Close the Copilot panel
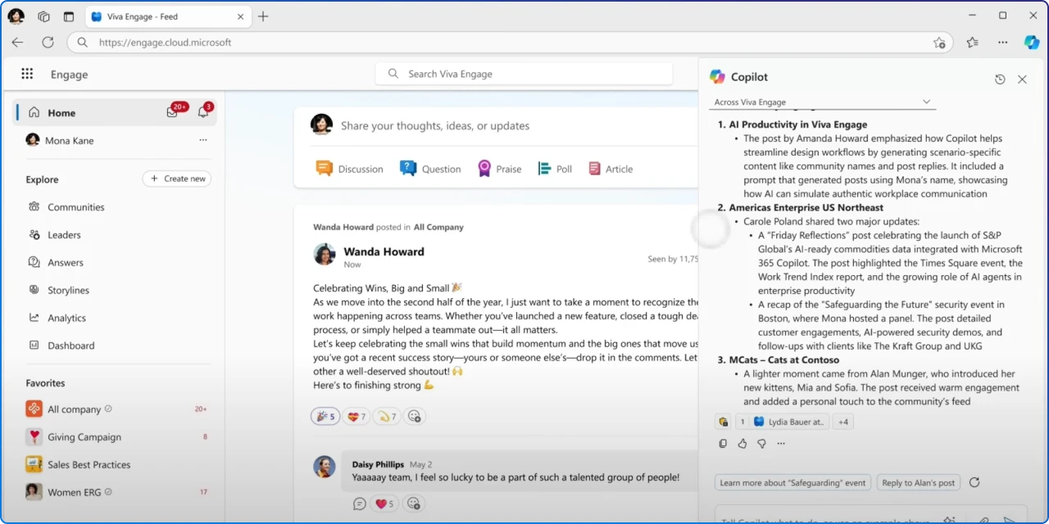Screen dimensions: 1049x524 pyautogui.click(x=1022, y=79)
